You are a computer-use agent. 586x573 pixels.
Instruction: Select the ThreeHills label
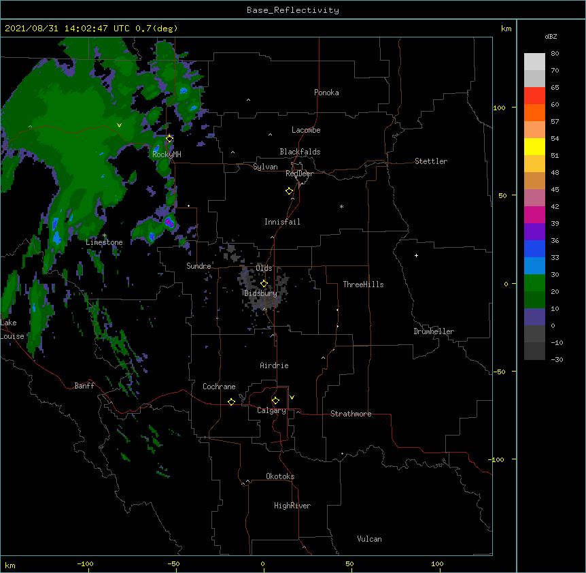(363, 284)
